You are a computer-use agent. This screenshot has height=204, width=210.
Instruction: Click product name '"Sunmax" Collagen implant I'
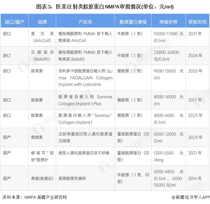85,119
